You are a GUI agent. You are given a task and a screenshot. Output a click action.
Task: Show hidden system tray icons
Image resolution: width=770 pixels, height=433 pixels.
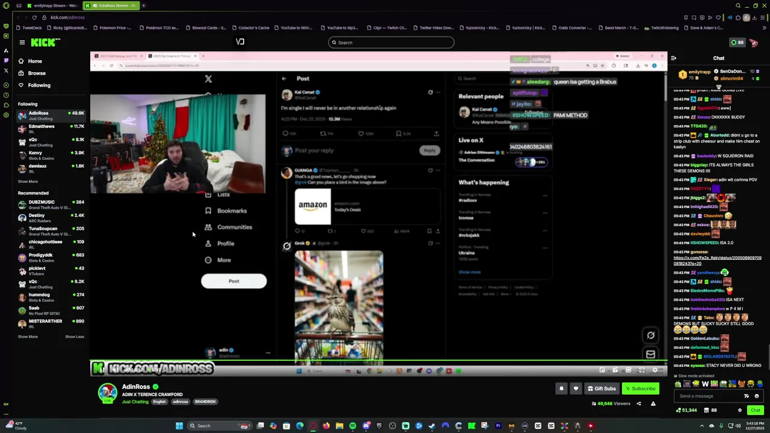(x=702, y=426)
